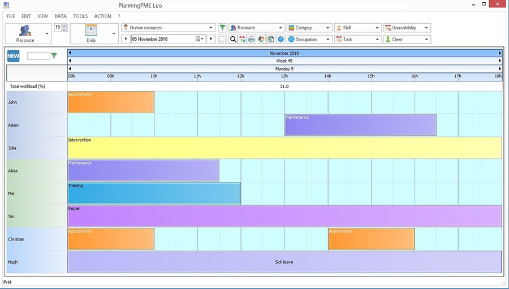Screen dimensions: 509x289
Task: Click the PlanningPME app icon in title bar
Action: pos(6,5)
